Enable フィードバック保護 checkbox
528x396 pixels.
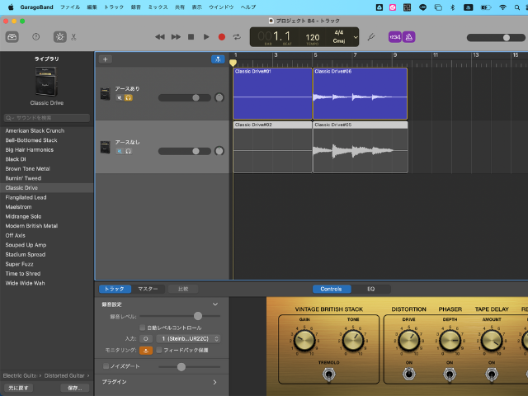[159, 350]
